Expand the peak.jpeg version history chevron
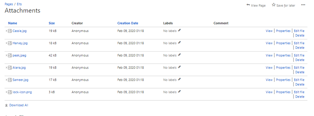Screen dimensions: 314x116 [6, 55]
